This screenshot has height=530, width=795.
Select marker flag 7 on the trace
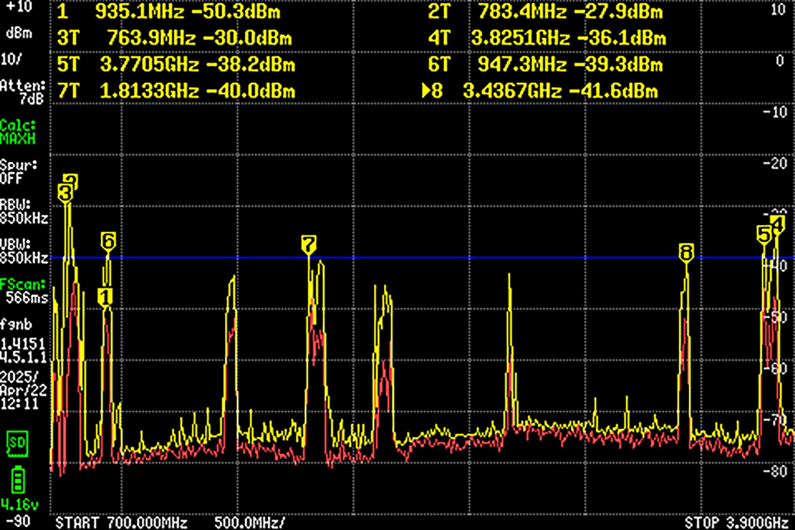(x=308, y=243)
